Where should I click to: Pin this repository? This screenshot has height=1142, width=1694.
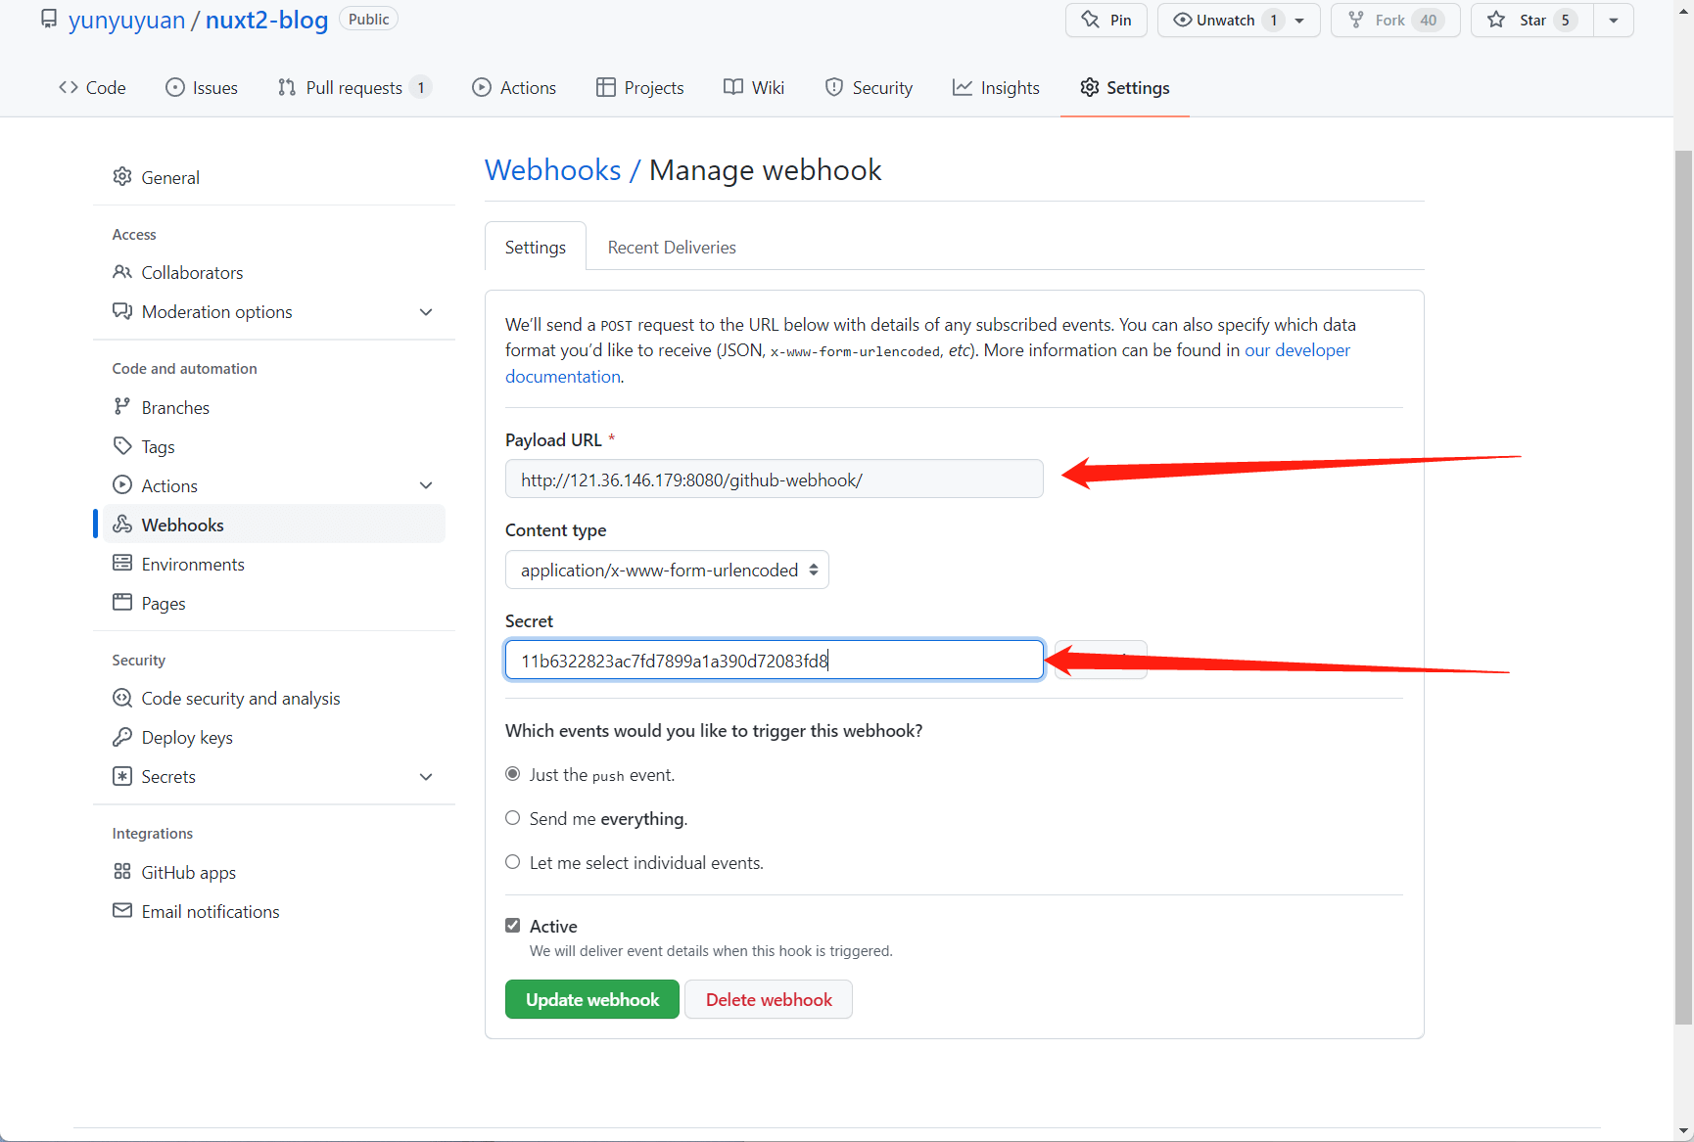coord(1106,20)
